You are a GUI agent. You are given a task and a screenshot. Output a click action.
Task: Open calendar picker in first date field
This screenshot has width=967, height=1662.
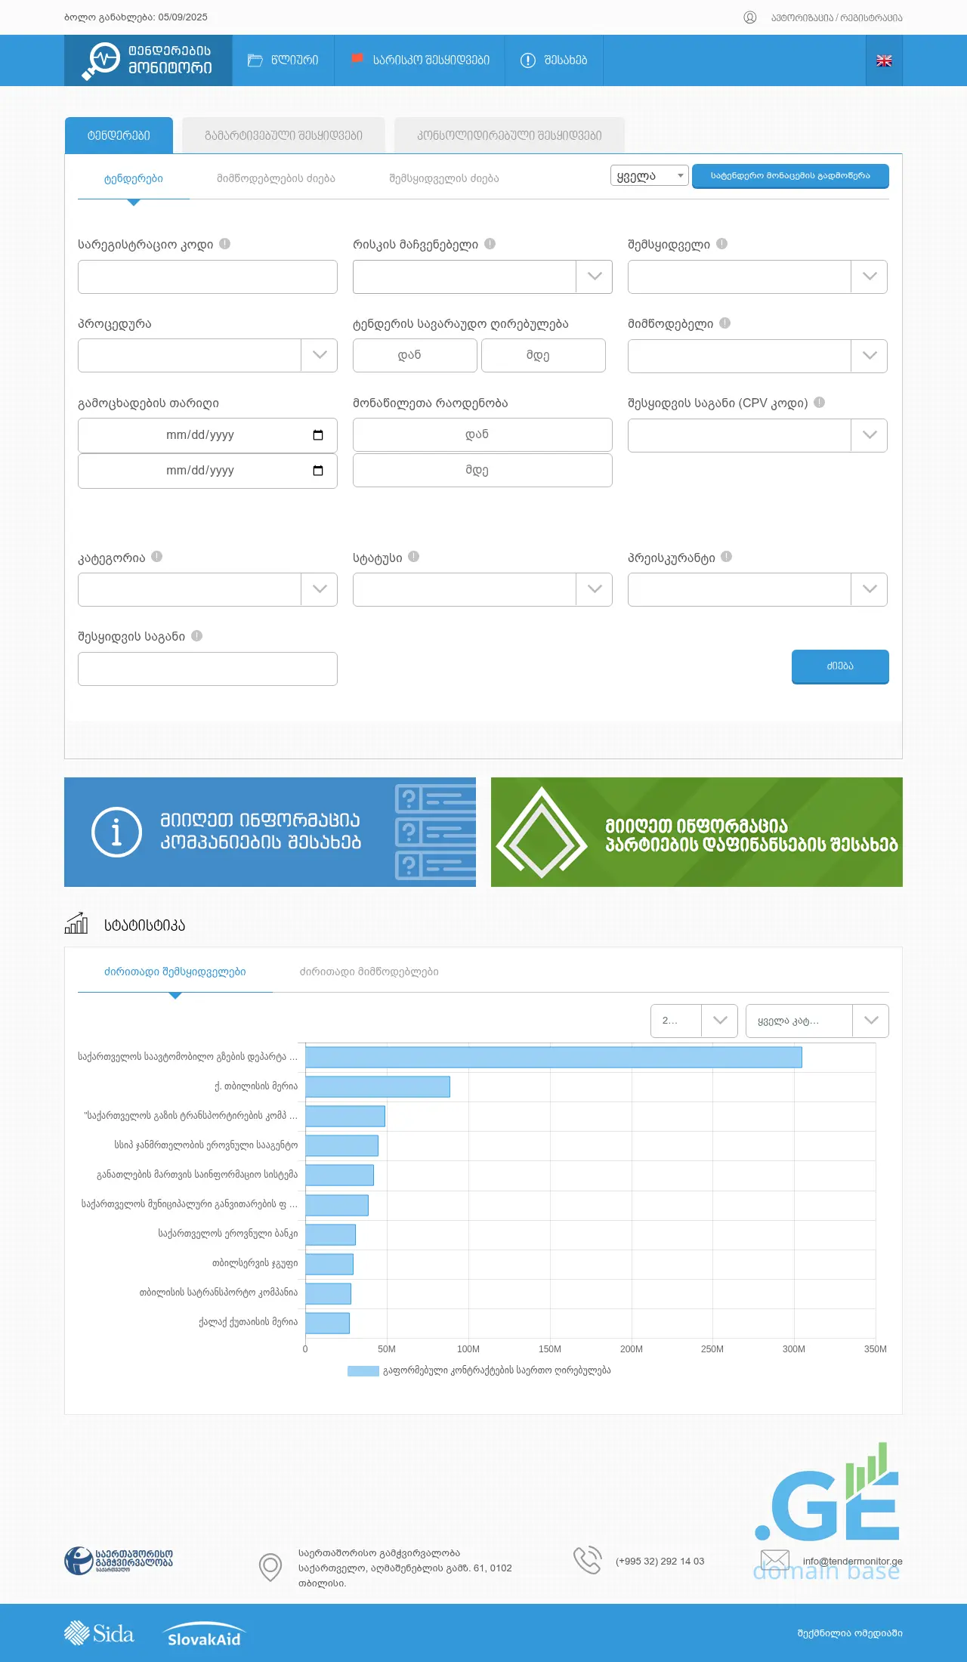pyautogui.click(x=318, y=435)
